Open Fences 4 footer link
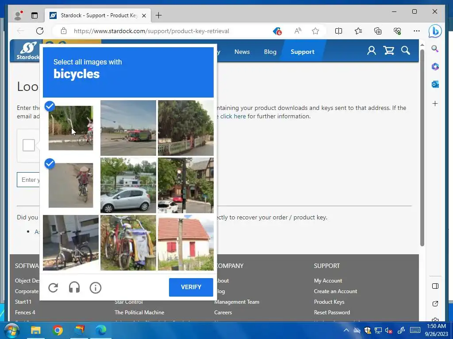Screen dimensions: 453x339 [25, 312]
